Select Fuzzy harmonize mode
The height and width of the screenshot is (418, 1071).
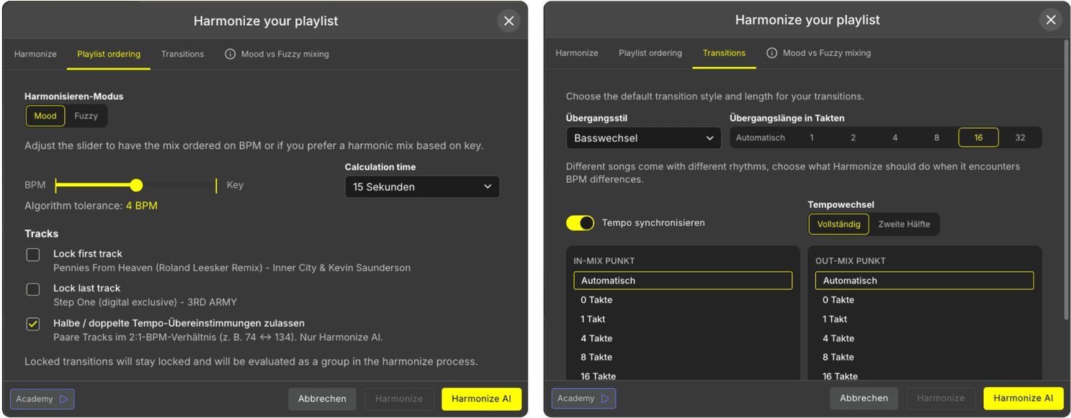86,116
